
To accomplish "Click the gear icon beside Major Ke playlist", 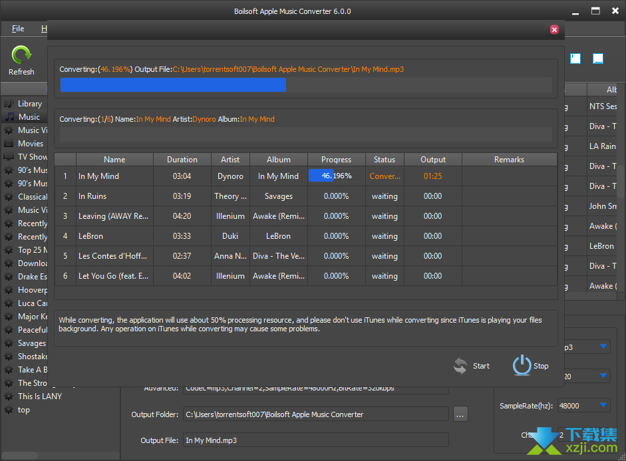I will pyautogui.click(x=9, y=317).
